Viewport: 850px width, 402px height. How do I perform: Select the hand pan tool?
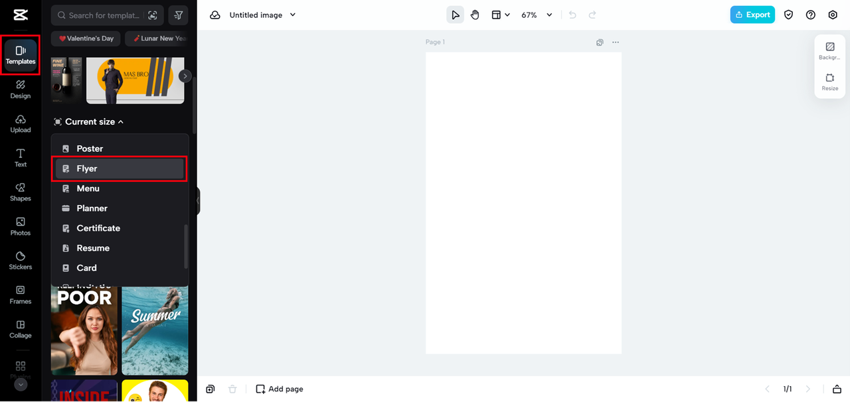(475, 15)
